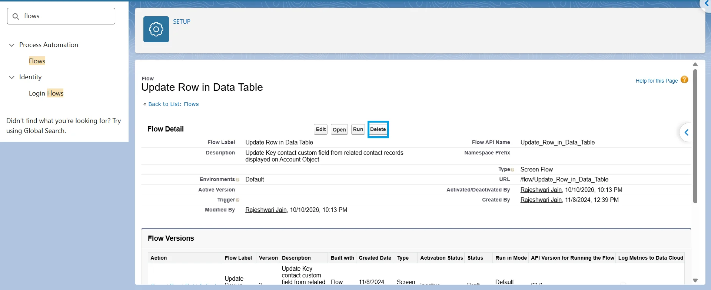Image resolution: width=711 pixels, height=290 pixels.
Task: Click the Log Metrics to Data Cloud header
Action: tap(651, 258)
